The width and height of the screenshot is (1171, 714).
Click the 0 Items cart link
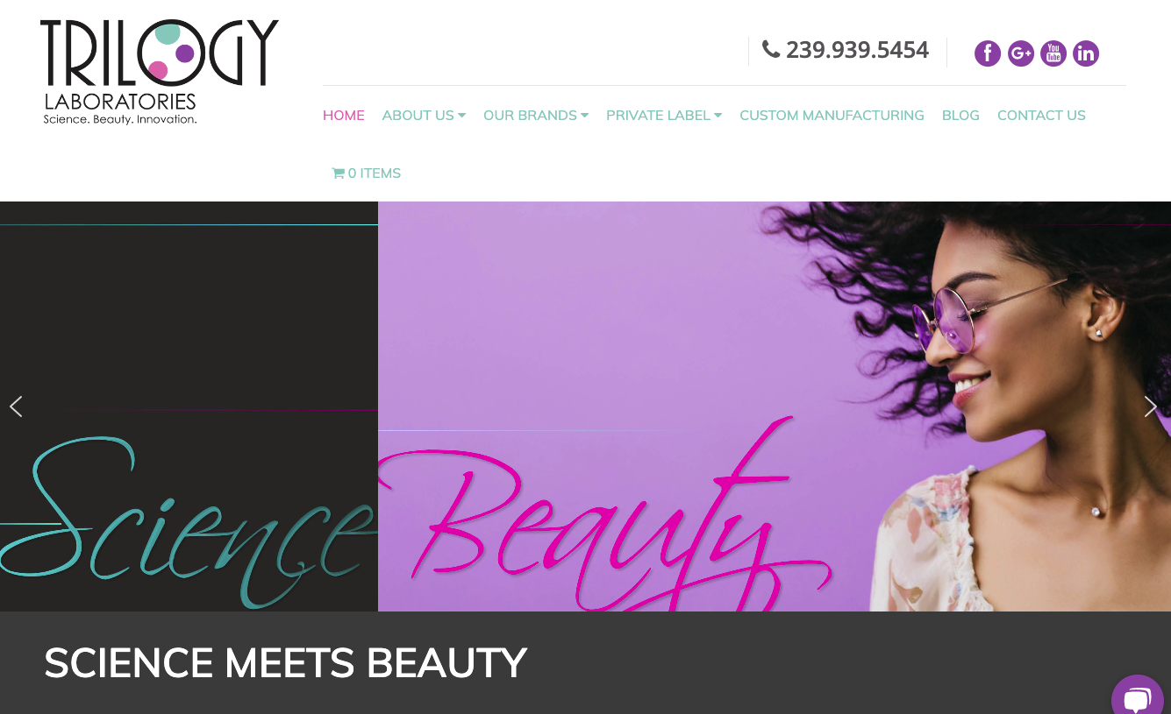pos(367,173)
